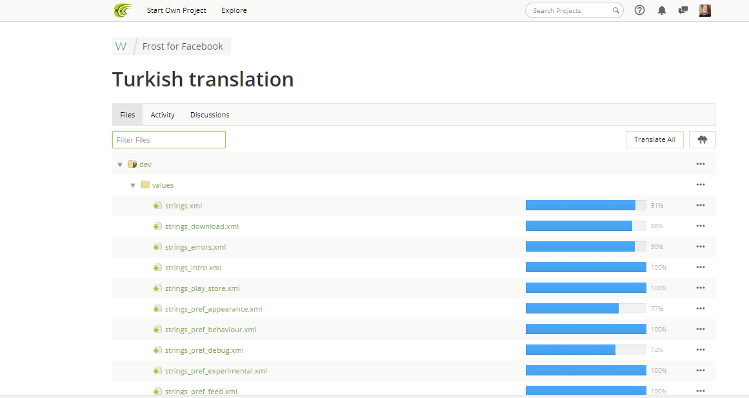Click the strings_play_store.xml file icon
The image size is (749, 398).
pos(157,288)
